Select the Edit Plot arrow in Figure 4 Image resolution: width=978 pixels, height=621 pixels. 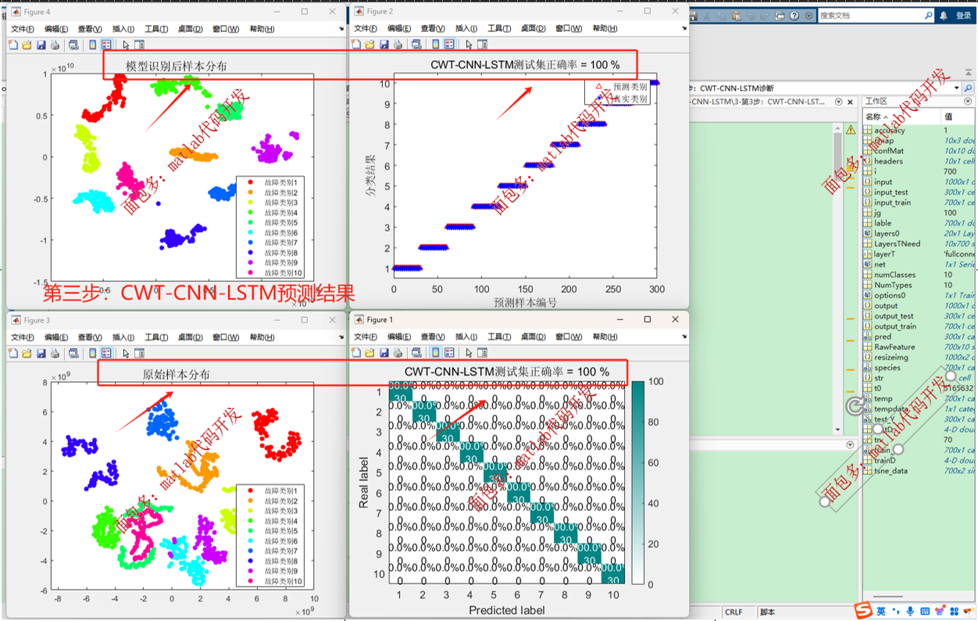tap(126, 45)
